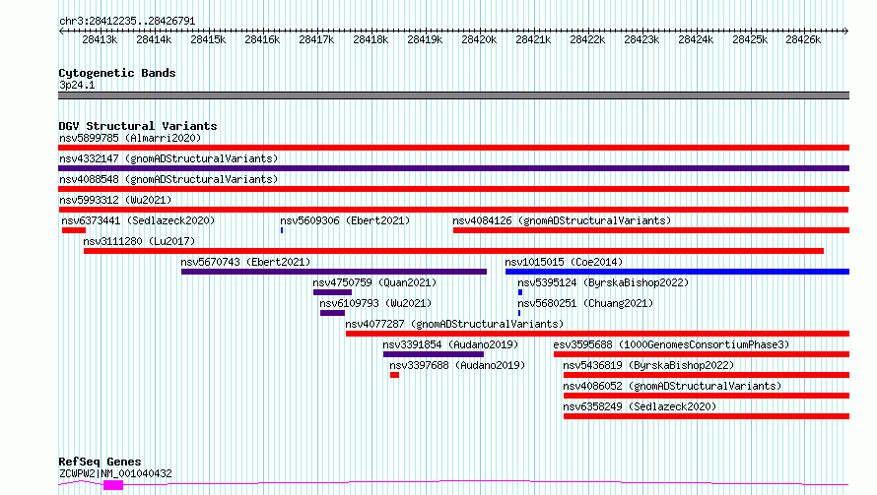Click the nsv5899785 (Almarri2020) variant label
The height and width of the screenshot is (495, 877).
click(x=130, y=138)
